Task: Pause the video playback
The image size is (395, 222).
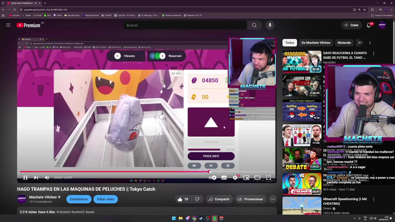Action: point(25,178)
